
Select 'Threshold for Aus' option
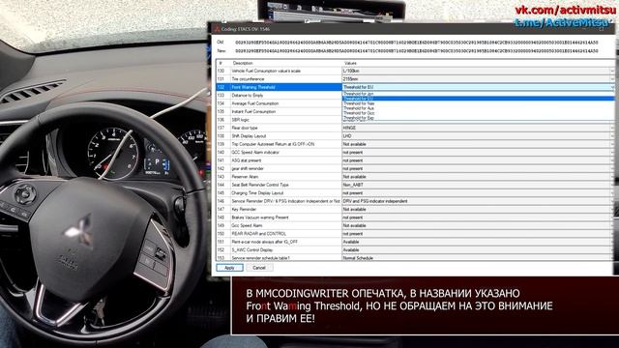pos(478,108)
